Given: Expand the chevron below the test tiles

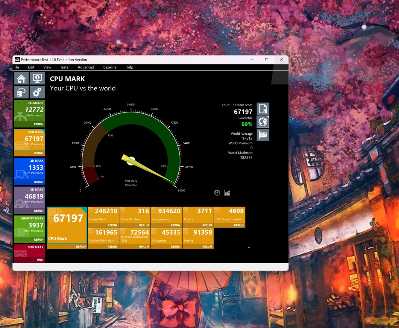Looking at the screenshot, I should (248, 247).
